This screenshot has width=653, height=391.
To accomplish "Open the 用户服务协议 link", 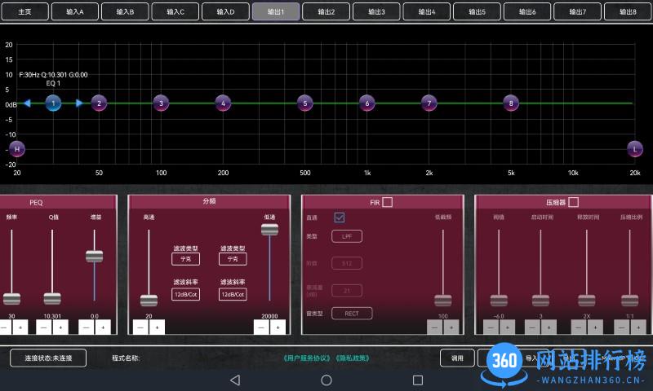I will point(308,358).
